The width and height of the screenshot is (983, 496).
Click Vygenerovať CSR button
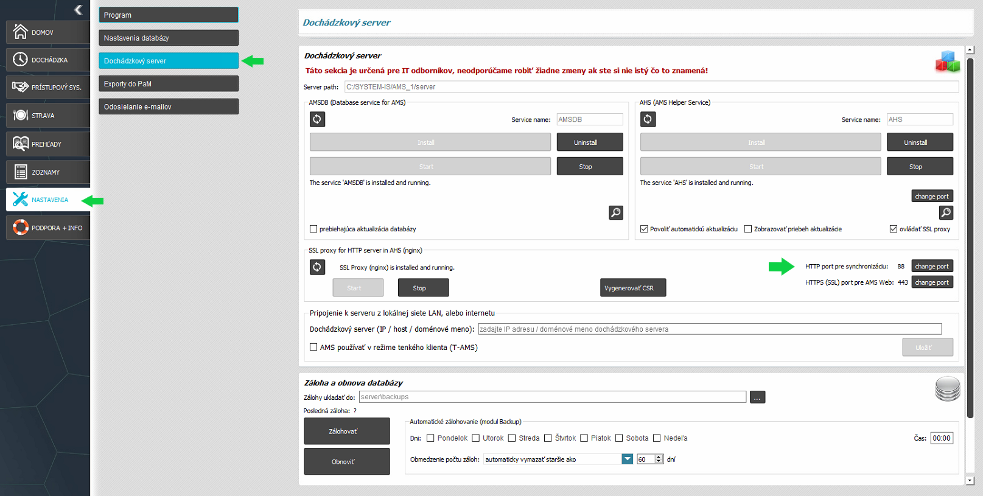633,288
